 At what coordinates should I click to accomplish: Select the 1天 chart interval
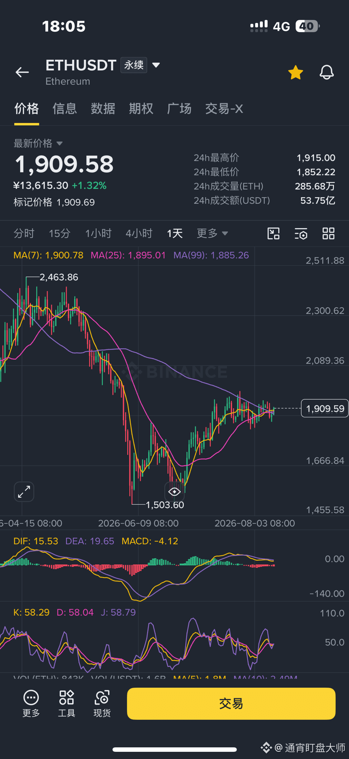coord(174,233)
